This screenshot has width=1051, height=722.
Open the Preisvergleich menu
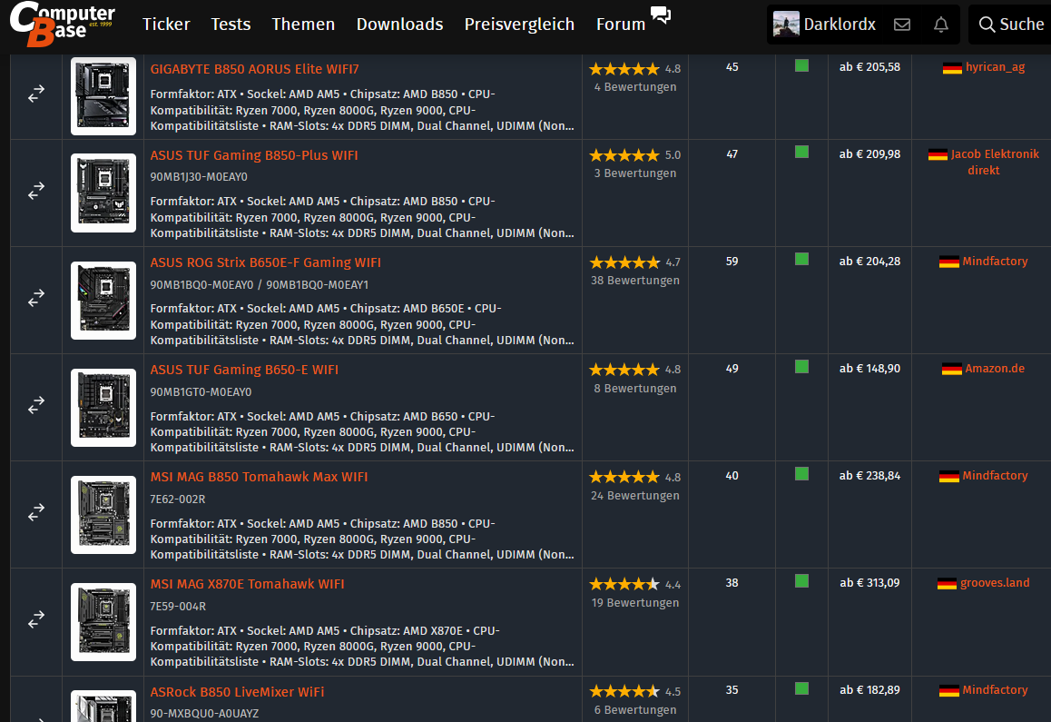click(519, 25)
